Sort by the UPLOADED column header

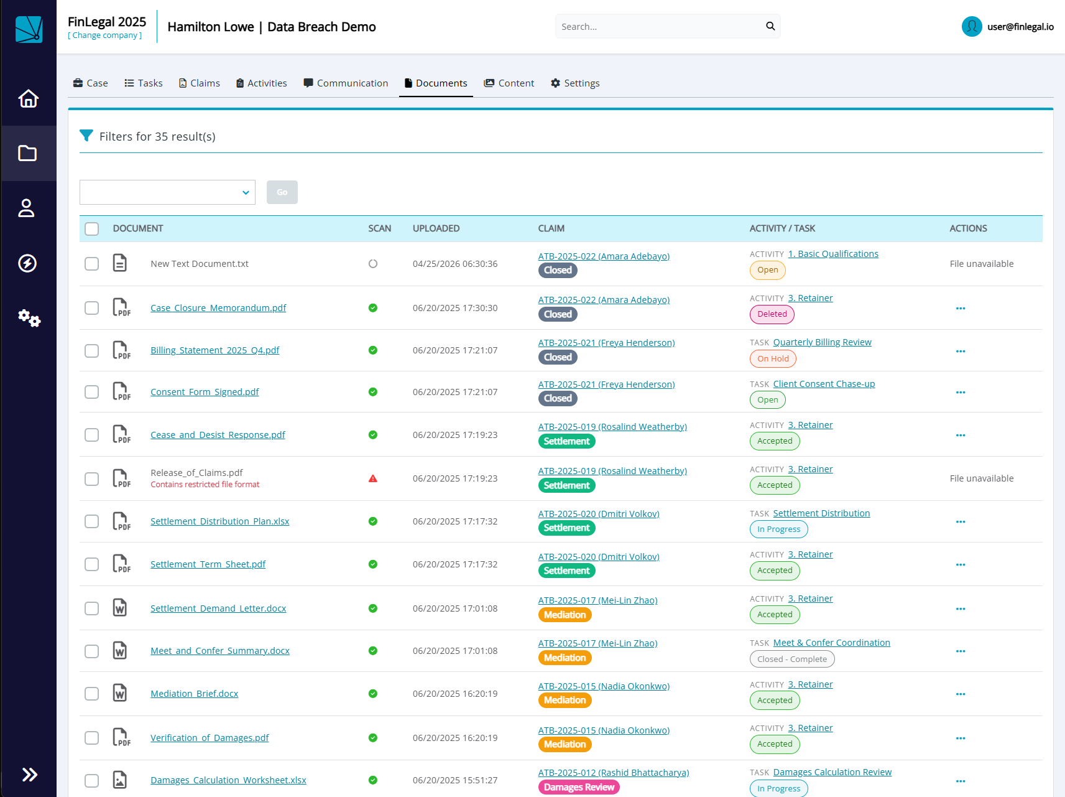(x=436, y=228)
